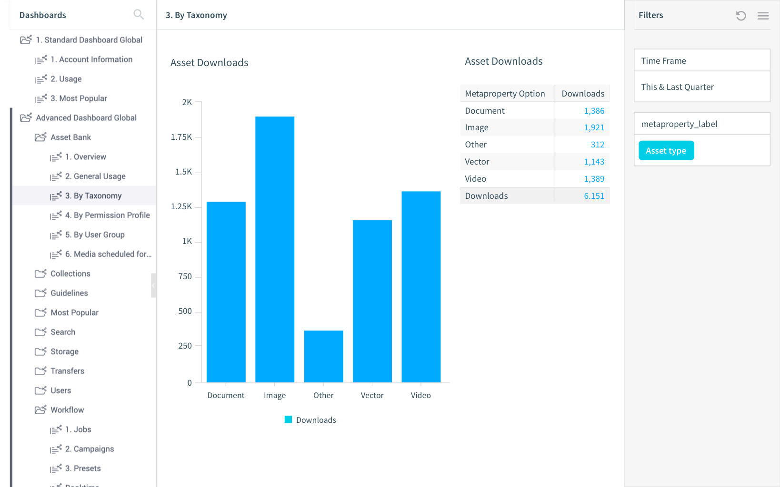The width and height of the screenshot is (780, 487).
Task: Click the reset icon in the Filters panel
Action: [740, 15]
